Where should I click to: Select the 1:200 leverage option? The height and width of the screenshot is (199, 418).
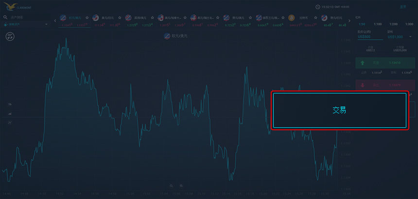click(x=393, y=24)
